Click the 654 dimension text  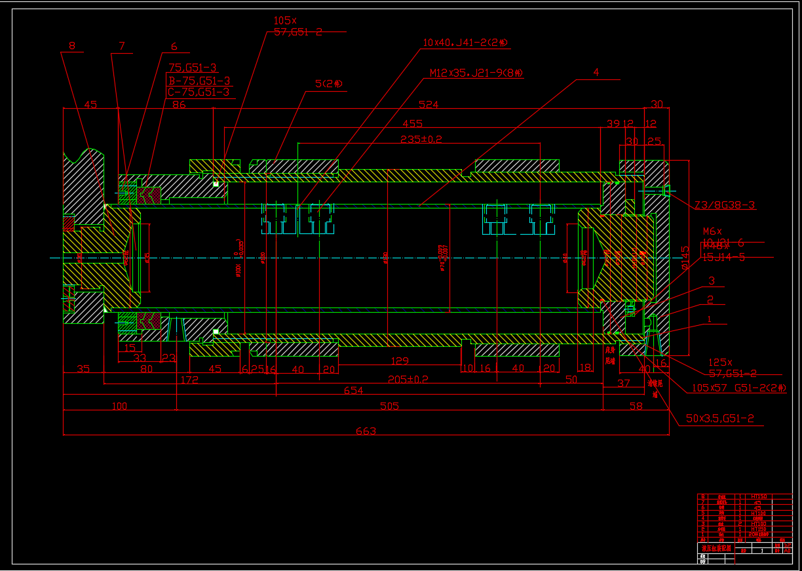pos(353,391)
